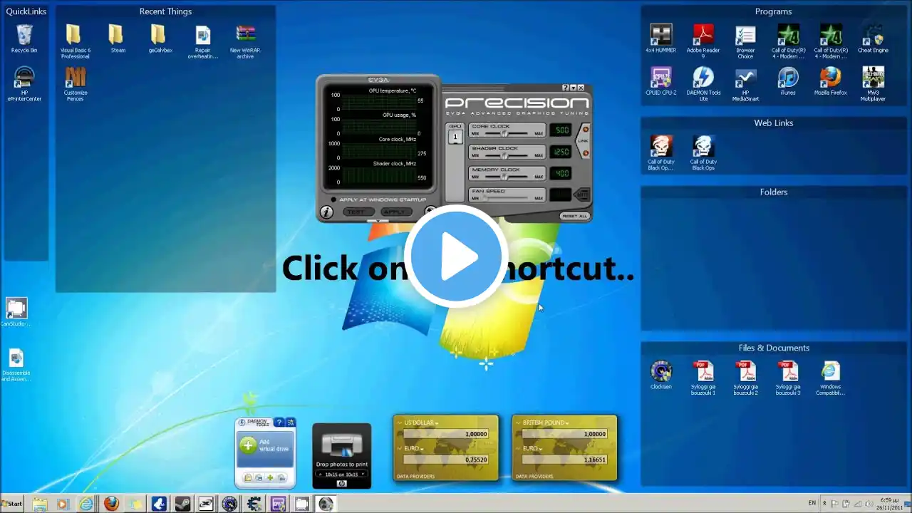The image size is (912, 513).
Task: Open DAEMON Tools Lite shortcut
Action: pyautogui.click(x=703, y=83)
